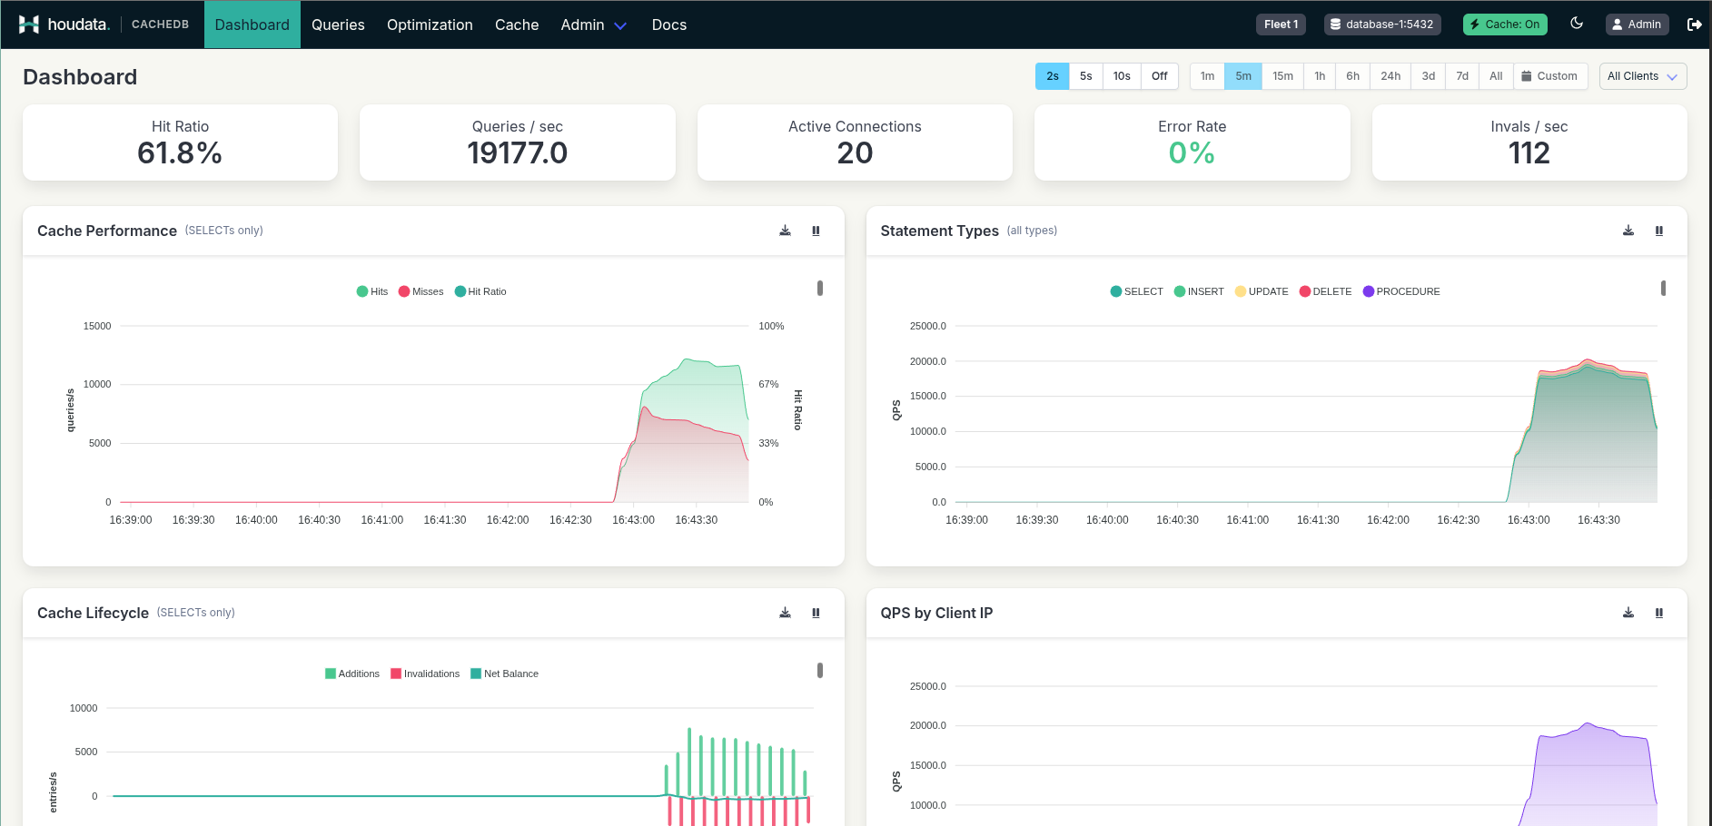This screenshot has height=826, width=1712.
Task: Click the Admin user button
Action: click(x=1637, y=25)
